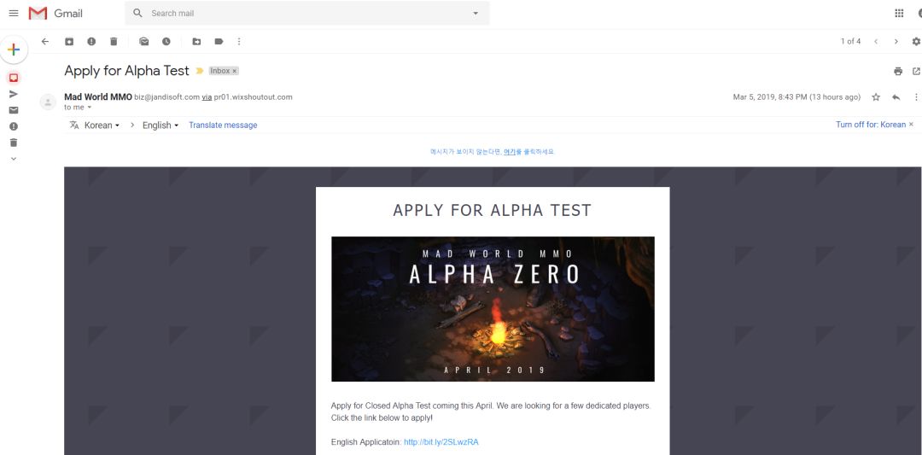
Task: Click the search magnifier icon
Action: 137,13
